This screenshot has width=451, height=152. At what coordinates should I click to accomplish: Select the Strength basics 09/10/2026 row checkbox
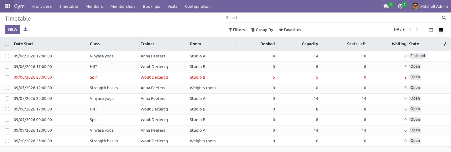[7, 141]
